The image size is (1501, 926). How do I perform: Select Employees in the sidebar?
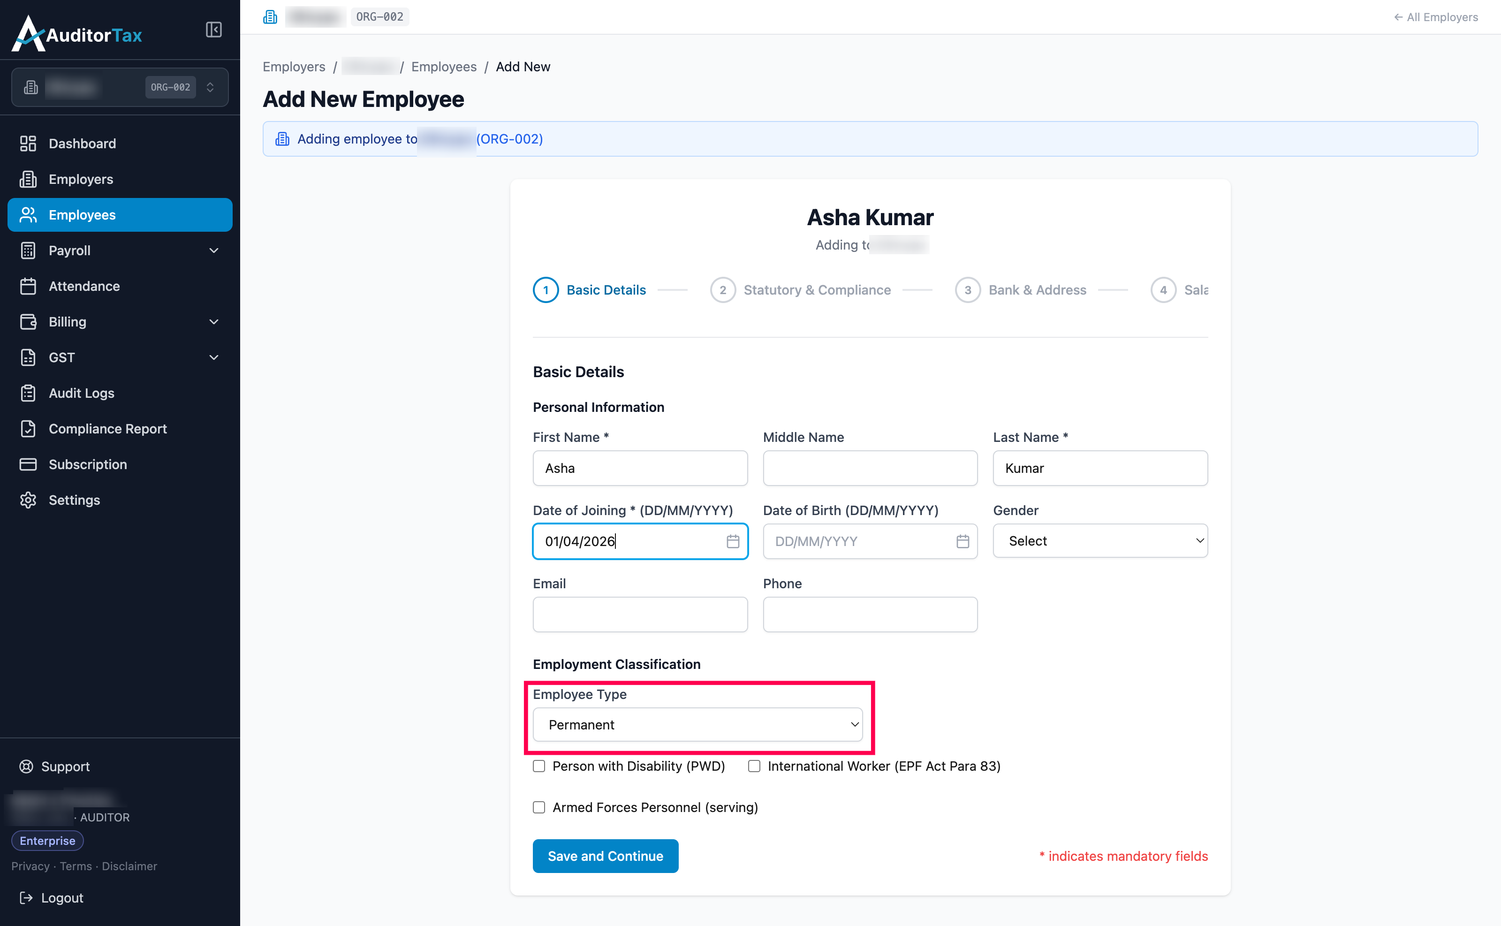[x=120, y=215]
